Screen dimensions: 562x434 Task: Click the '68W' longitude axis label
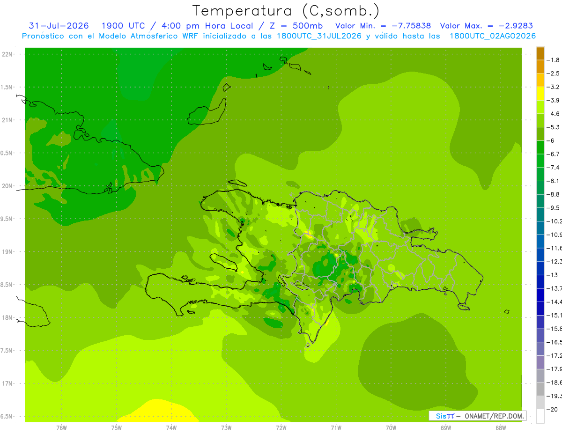(501, 427)
